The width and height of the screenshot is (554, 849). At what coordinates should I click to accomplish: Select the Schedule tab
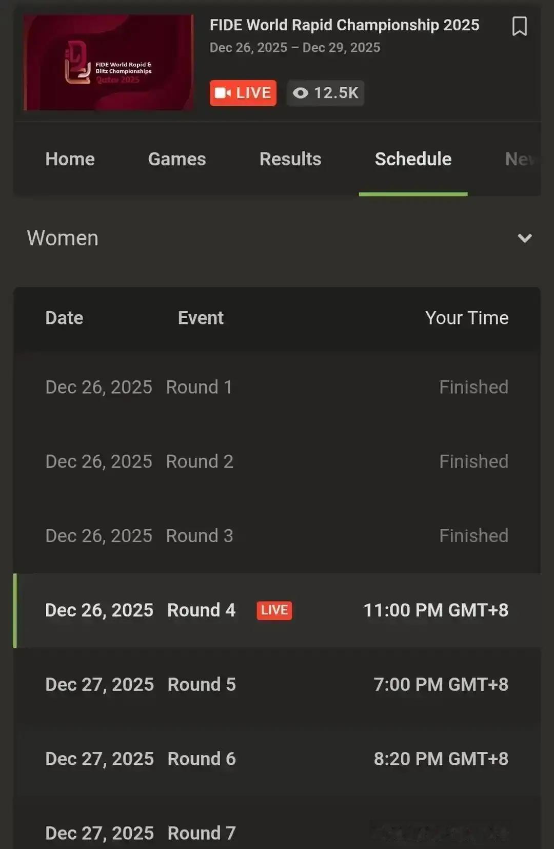tap(413, 159)
